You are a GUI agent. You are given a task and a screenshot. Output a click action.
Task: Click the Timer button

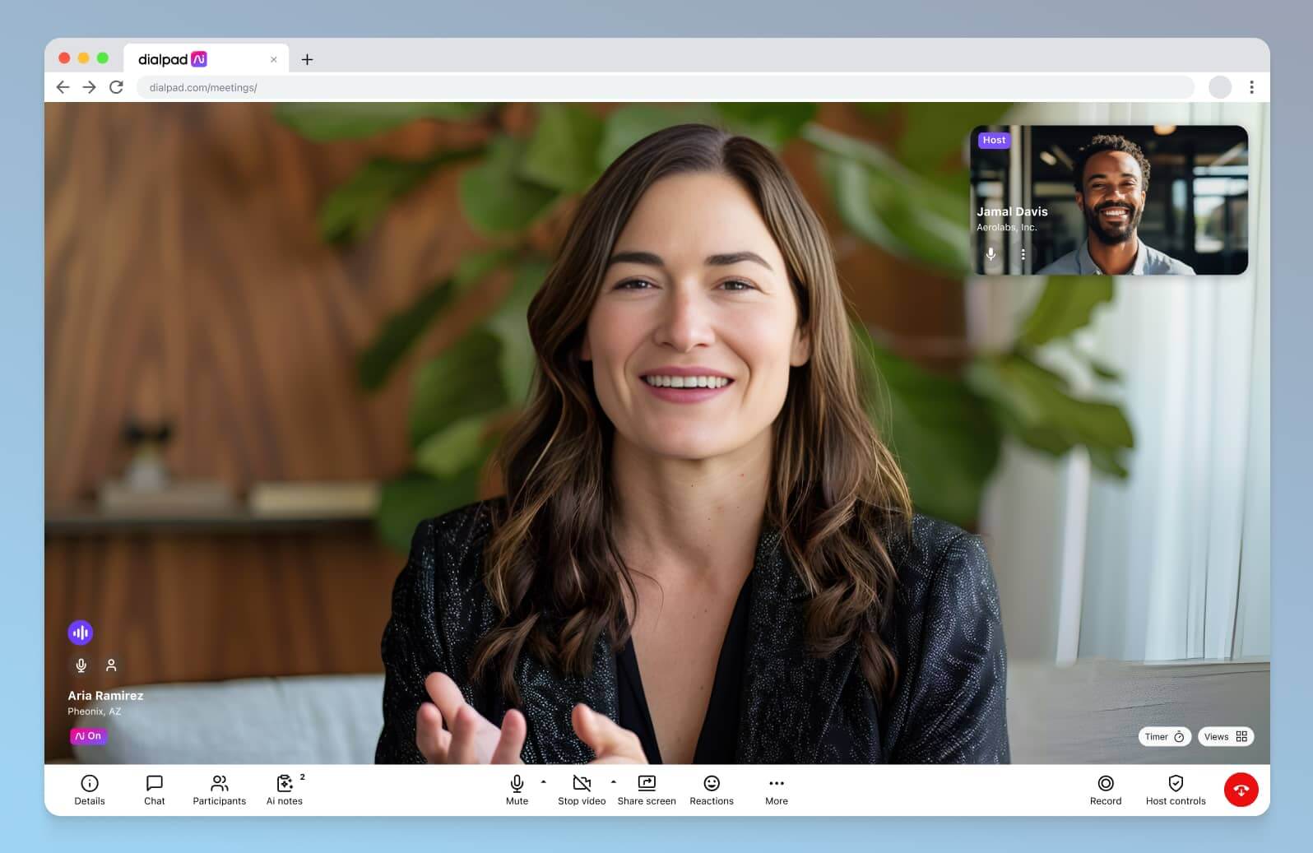1164,737
